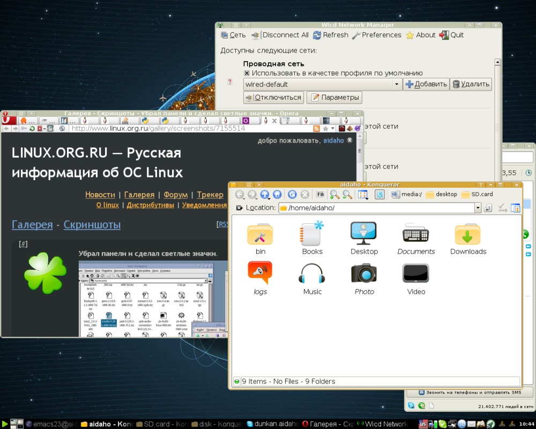The image size is (536, 429).
Task: Click Opera Back navigation arrow
Action: point(6,129)
